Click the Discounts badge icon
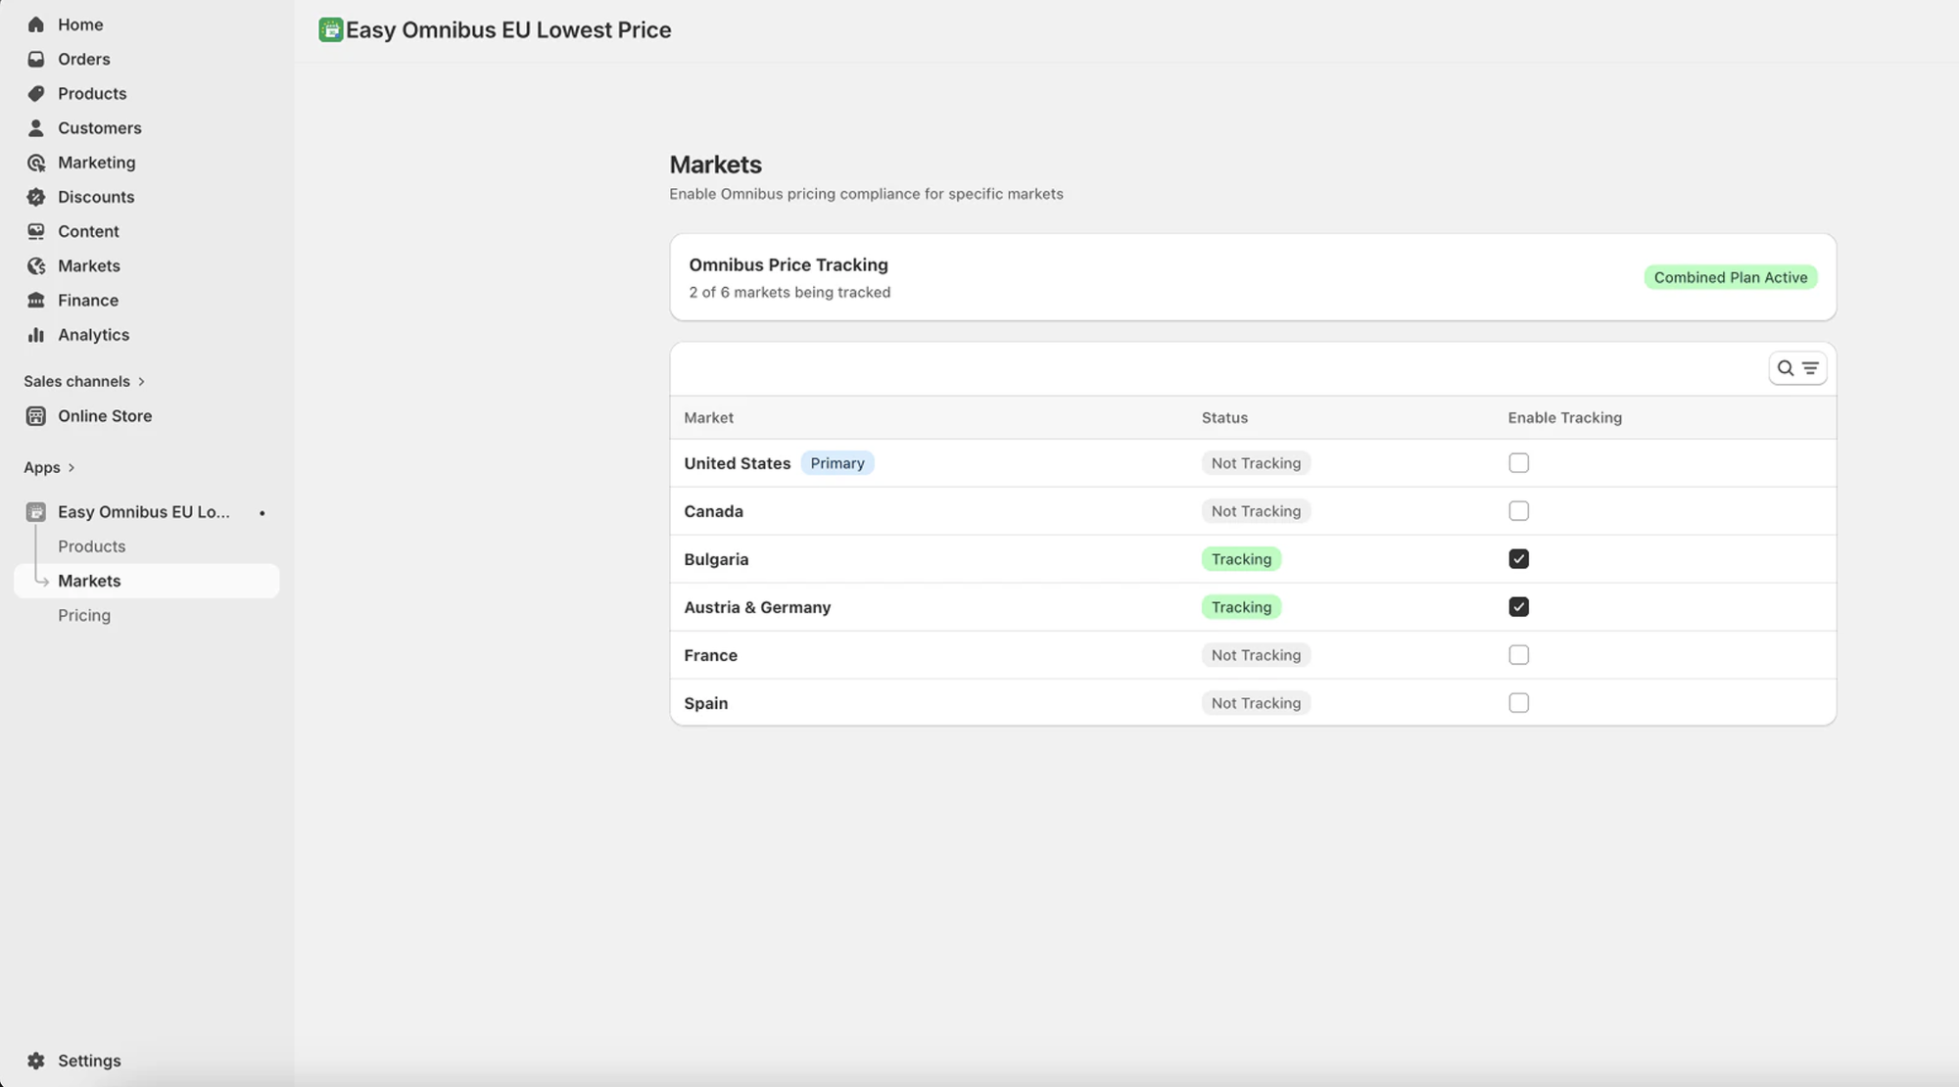This screenshot has width=1959, height=1087. click(36, 197)
